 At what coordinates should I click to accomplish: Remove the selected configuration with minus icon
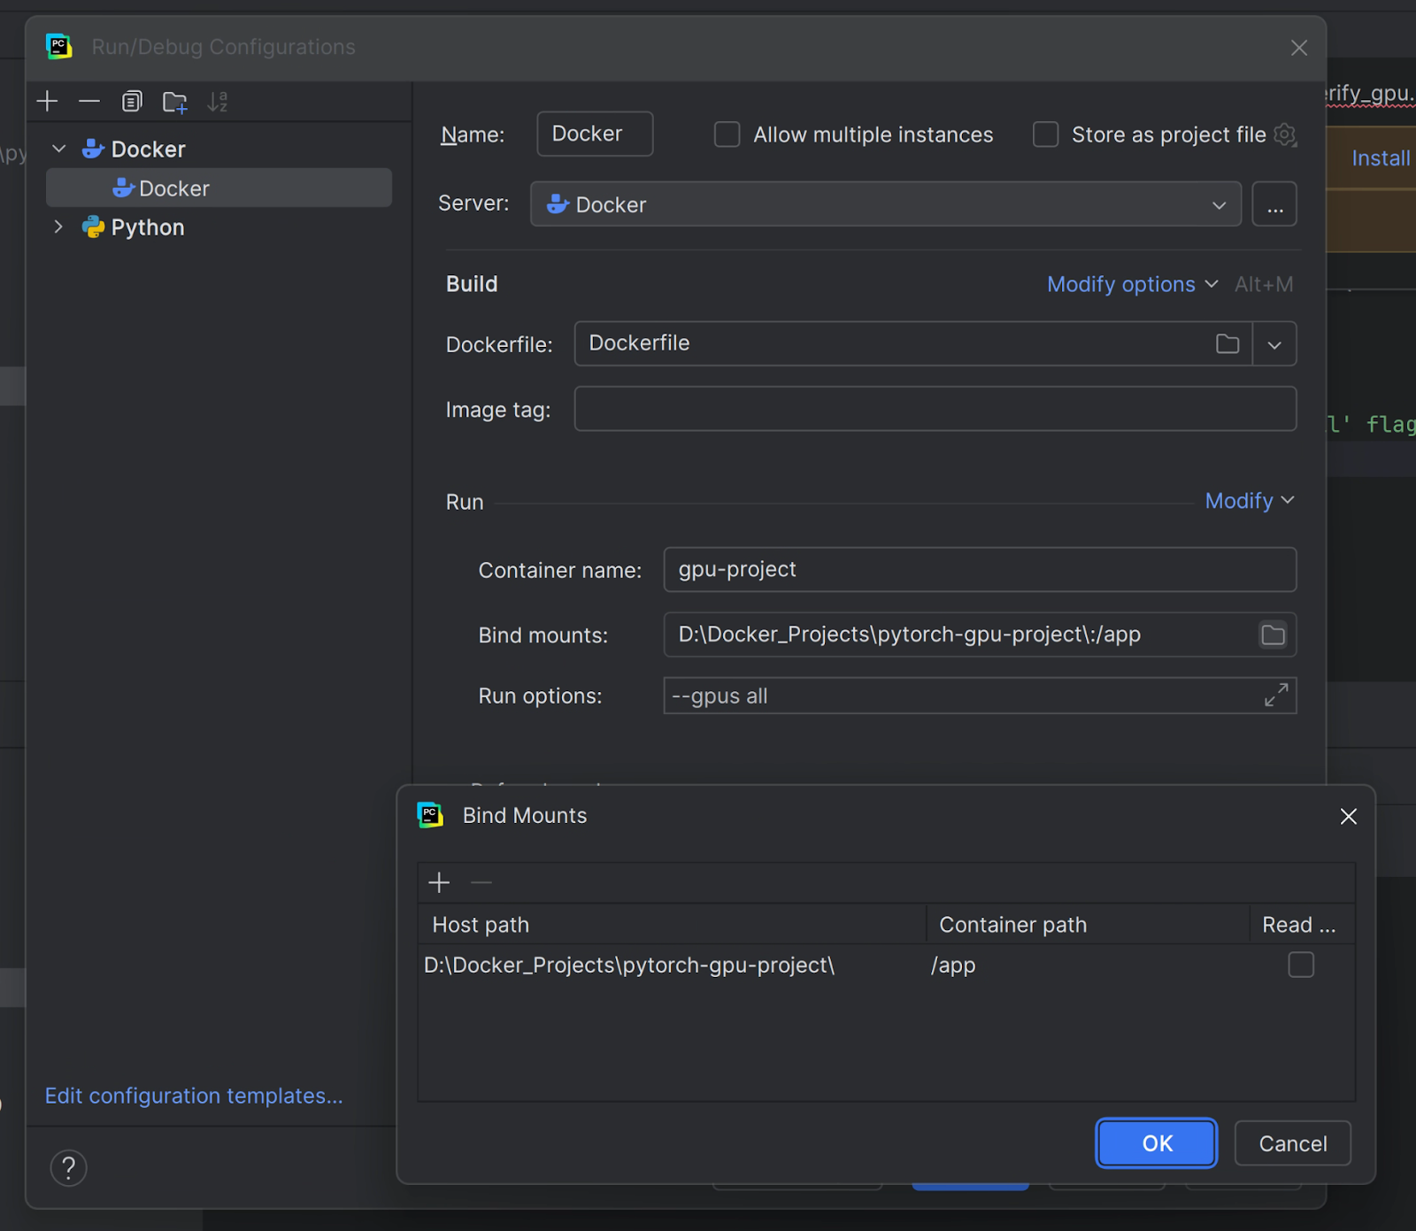coord(89,102)
